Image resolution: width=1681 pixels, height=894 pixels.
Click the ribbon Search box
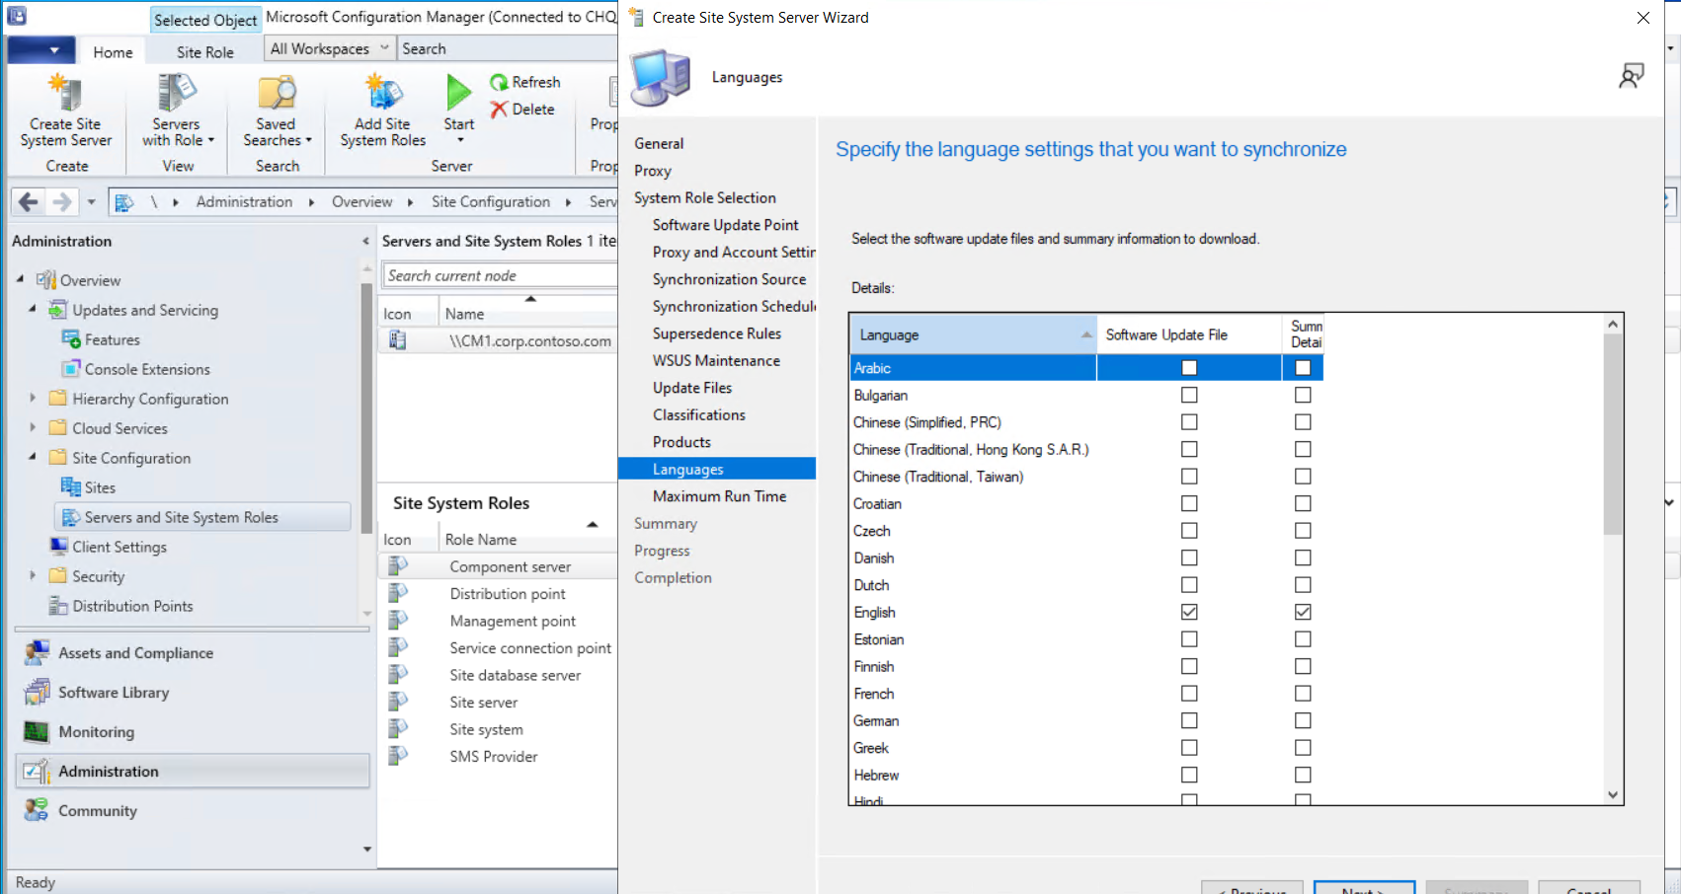pyautogui.click(x=508, y=48)
